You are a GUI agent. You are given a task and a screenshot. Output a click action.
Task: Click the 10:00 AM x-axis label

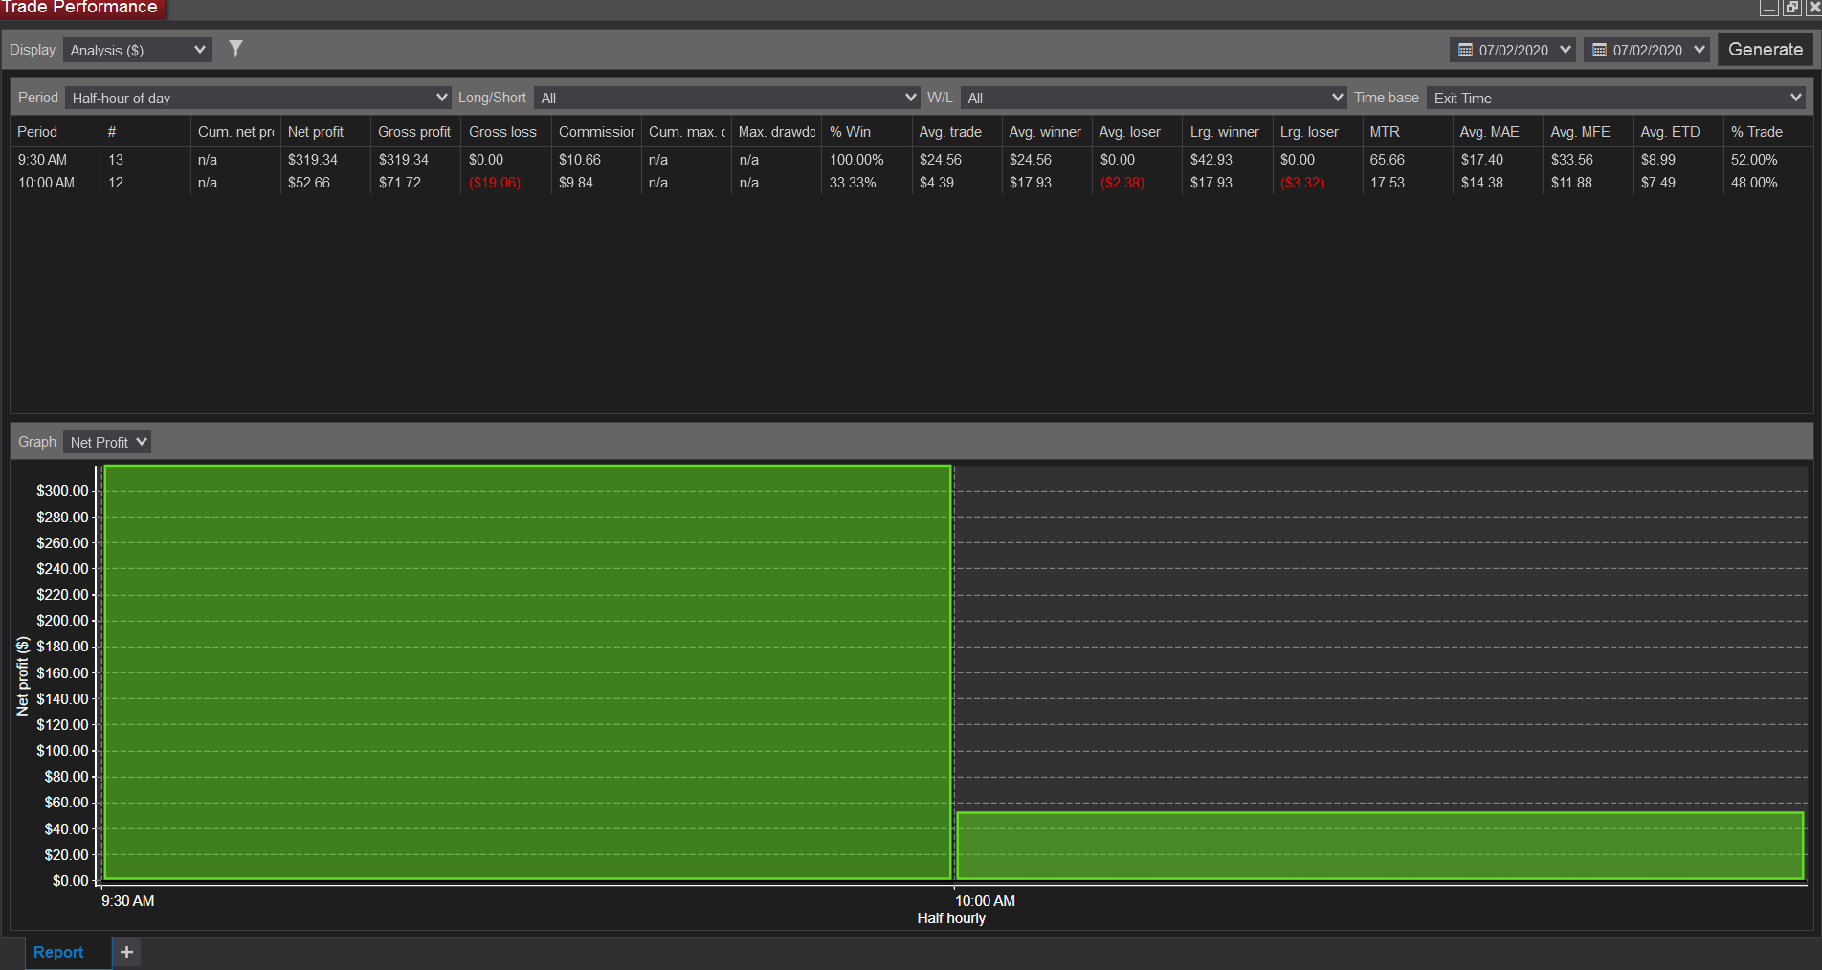click(985, 901)
